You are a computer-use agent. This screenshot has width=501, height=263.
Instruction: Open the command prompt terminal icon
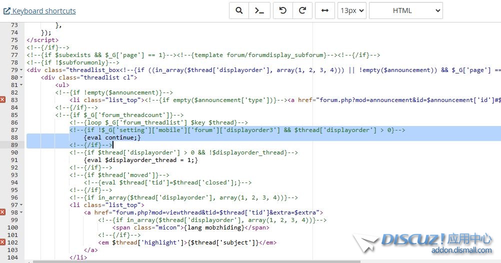coord(259,10)
